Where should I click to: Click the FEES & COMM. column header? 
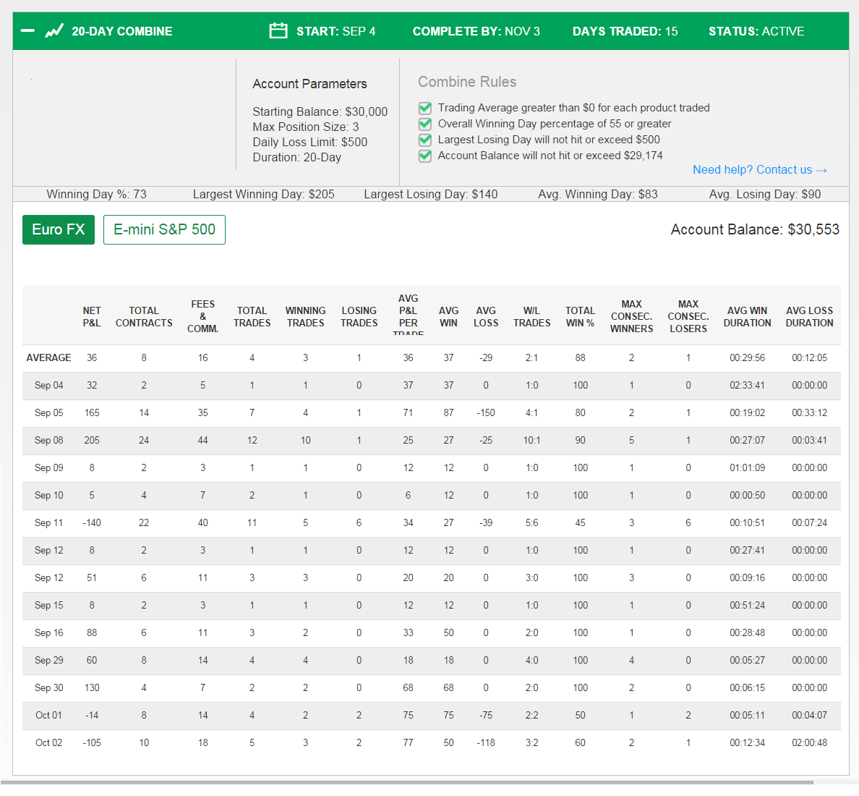(x=202, y=316)
